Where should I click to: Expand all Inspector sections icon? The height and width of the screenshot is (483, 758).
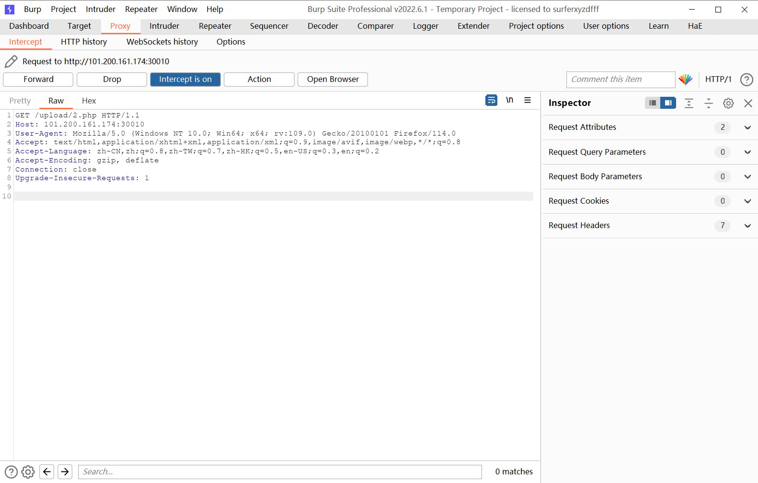pyautogui.click(x=689, y=103)
